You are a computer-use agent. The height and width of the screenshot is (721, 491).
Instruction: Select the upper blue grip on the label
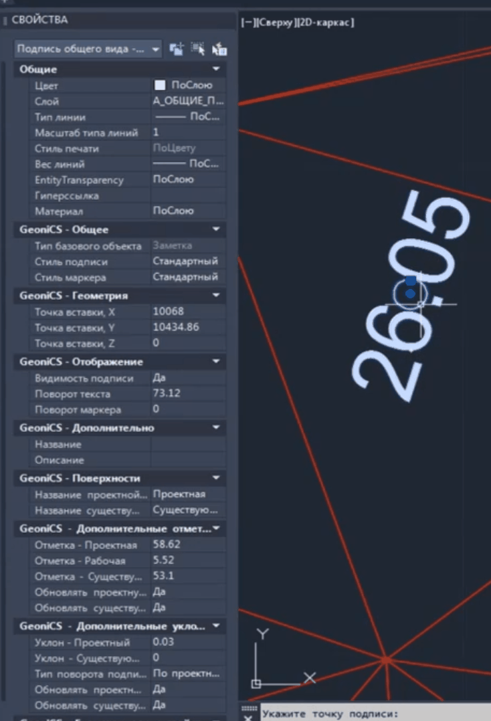click(410, 282)
